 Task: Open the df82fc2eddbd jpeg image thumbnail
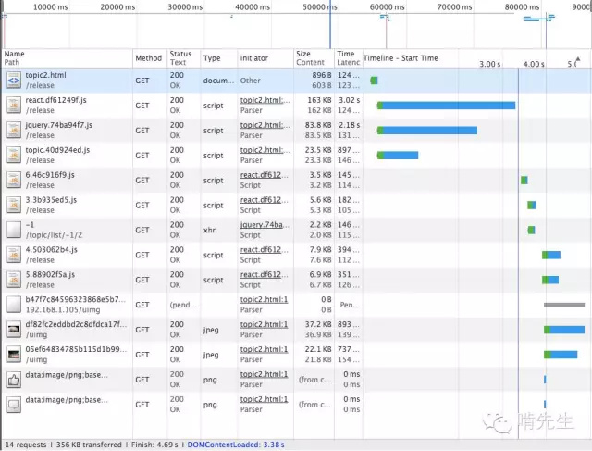pyautogui.click(x=14, y=330)
